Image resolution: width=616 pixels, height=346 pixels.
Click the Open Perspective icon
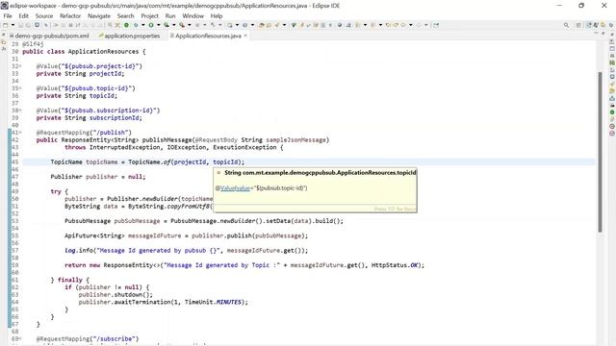tap(578, 25)
